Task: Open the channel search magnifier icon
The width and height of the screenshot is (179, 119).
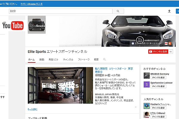Action: 104,59
